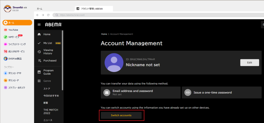The height and width of the screenshot is (123, 264).
Task: Click the address bar showing abema.tv/account
Action: pyautogui.click(x=158, y=15)
